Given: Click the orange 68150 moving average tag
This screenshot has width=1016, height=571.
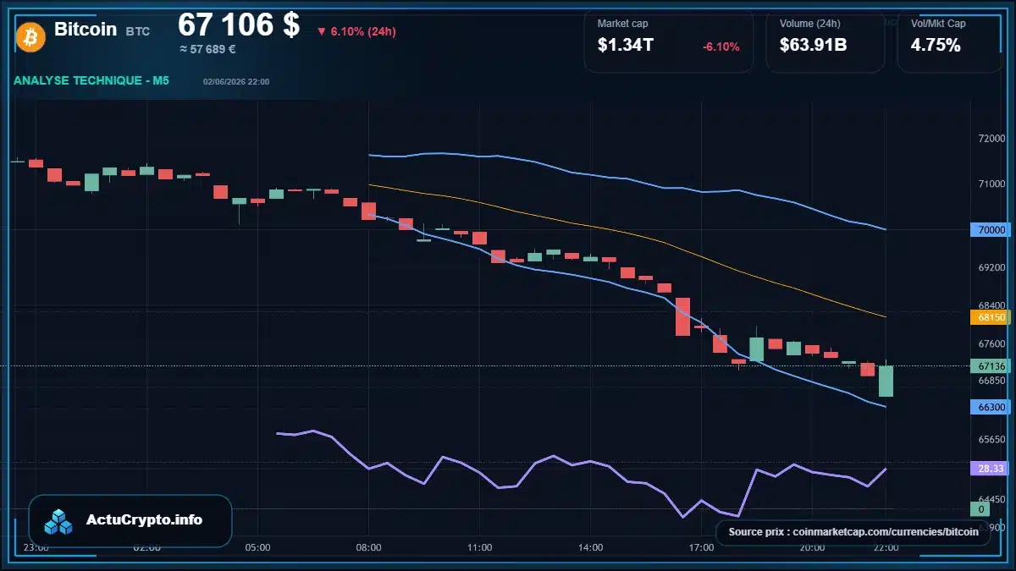Looking at the screenshot, I should click(x=991, y=317).
